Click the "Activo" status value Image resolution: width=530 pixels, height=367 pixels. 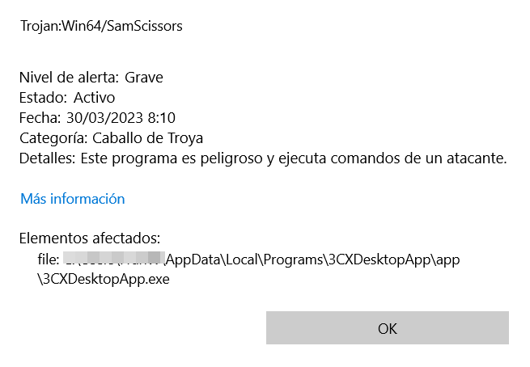[95, 98]
